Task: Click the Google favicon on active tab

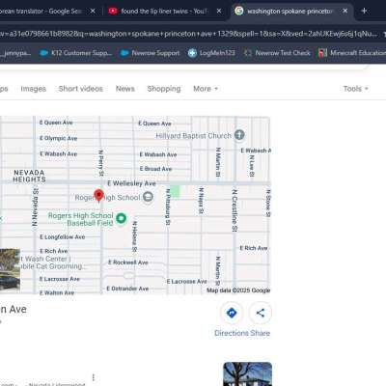Action: tap(239, 11)
